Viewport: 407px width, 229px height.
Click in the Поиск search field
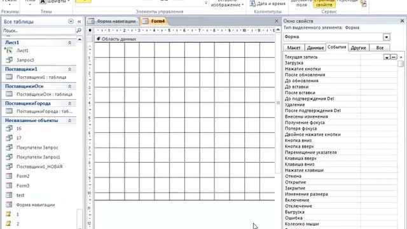click(x=39, y=31)
